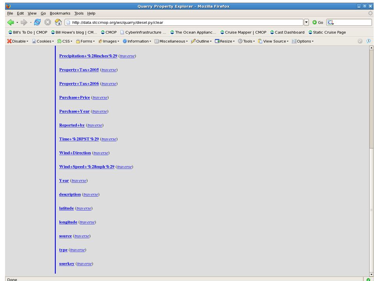Screen dimensions: 374x281
Task: Reload the page with the refresh icon
Action: pos(37,22)
